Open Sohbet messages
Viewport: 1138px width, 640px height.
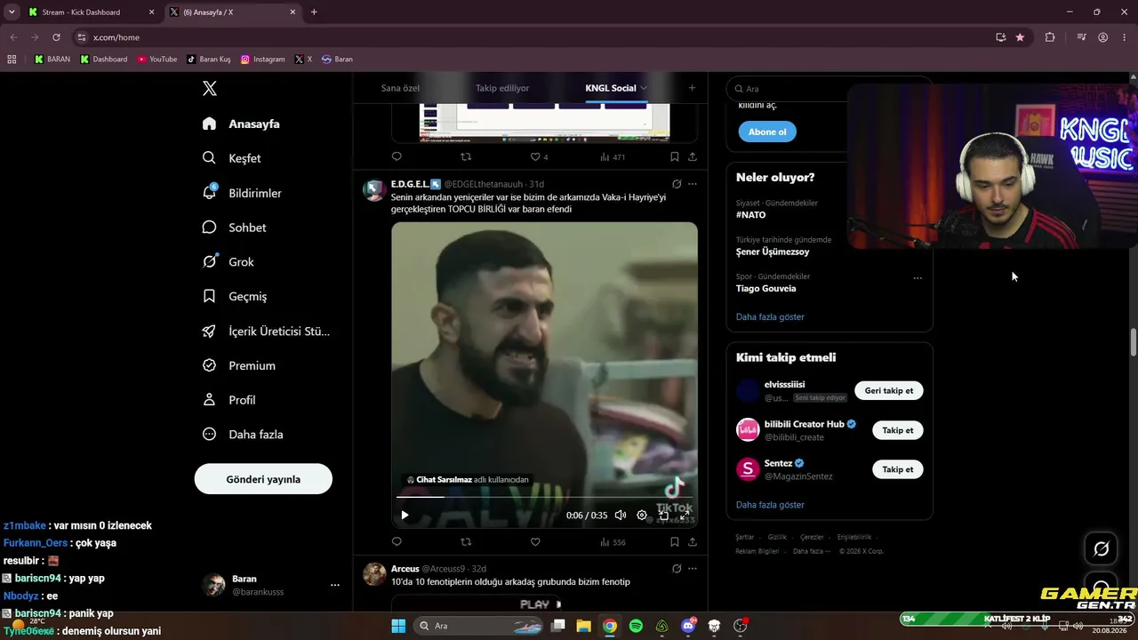tap(234, 228)
